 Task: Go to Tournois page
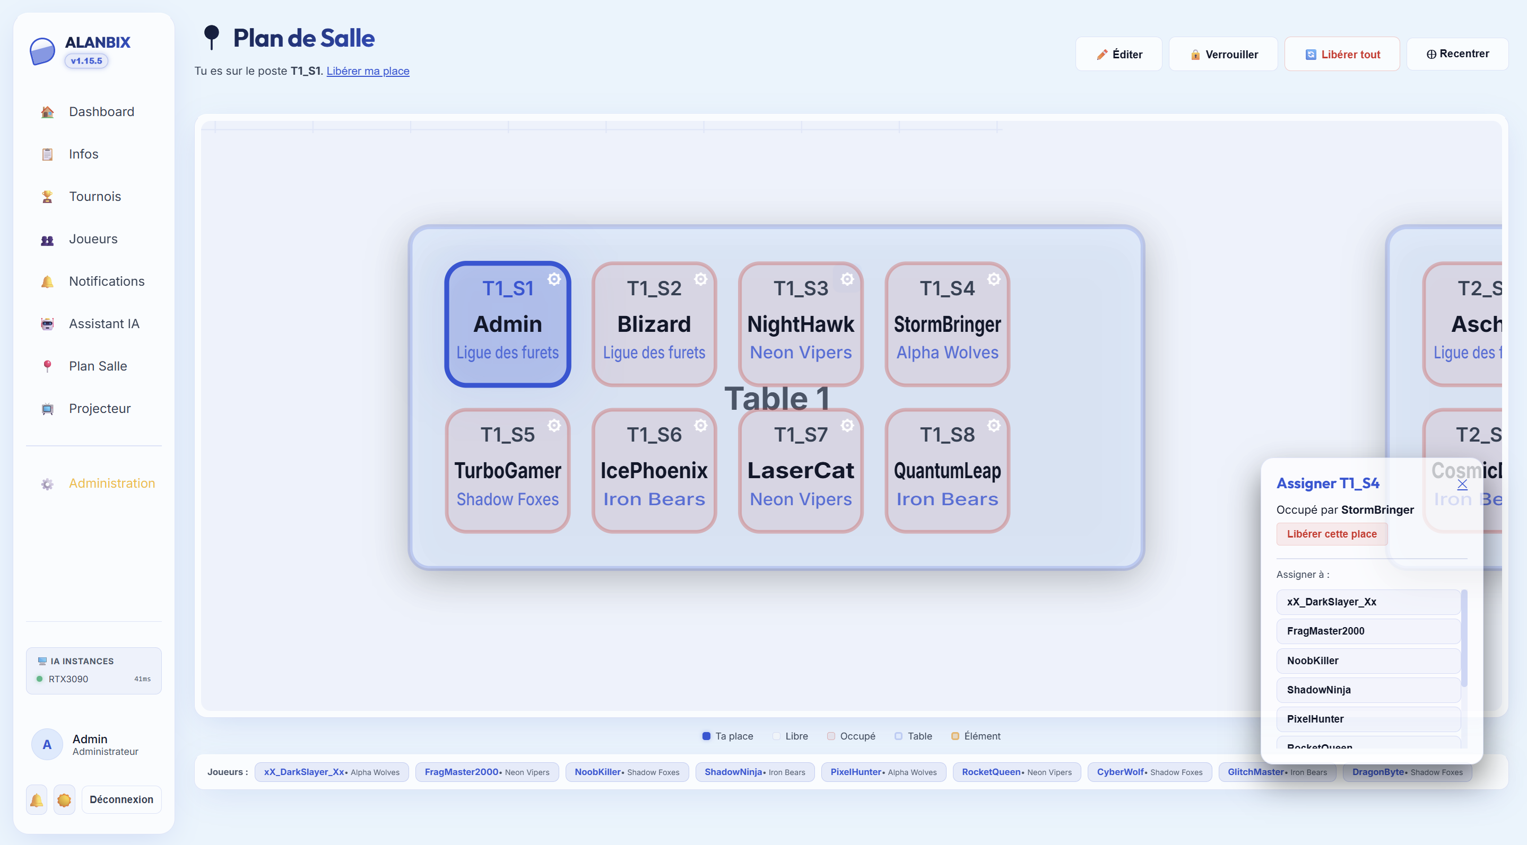point(94,197)
